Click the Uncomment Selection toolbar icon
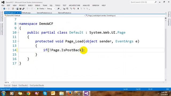 74,9
